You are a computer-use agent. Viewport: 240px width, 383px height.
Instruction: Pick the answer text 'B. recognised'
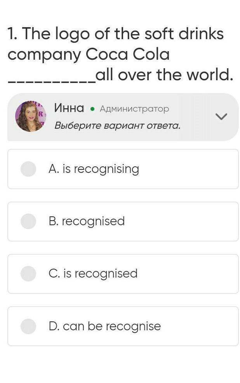coord(87,221)
